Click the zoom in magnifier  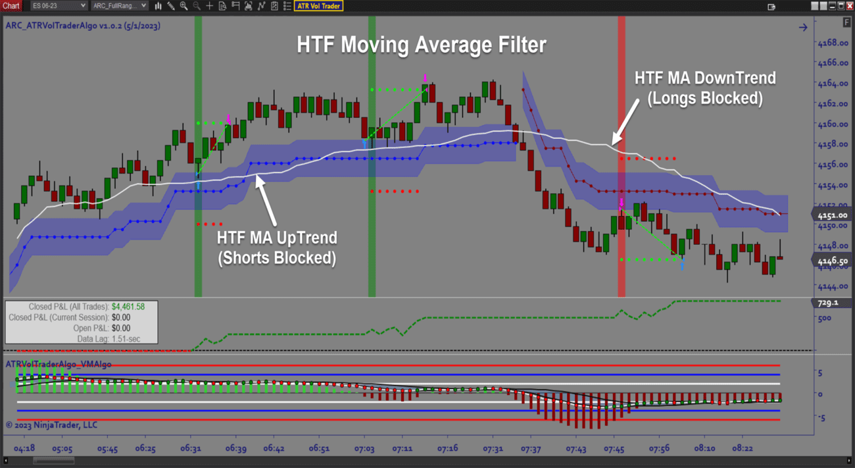[183, 6]
